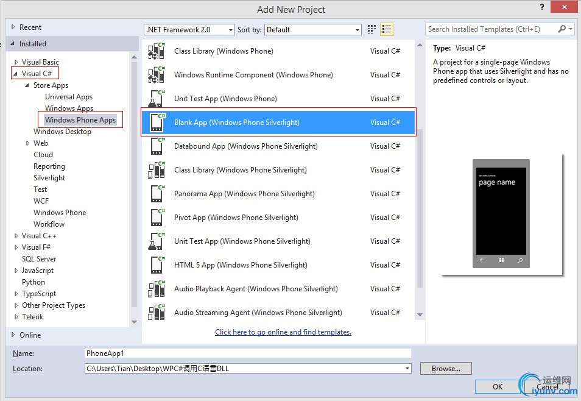Open the Help question mark button

[542, 7]
